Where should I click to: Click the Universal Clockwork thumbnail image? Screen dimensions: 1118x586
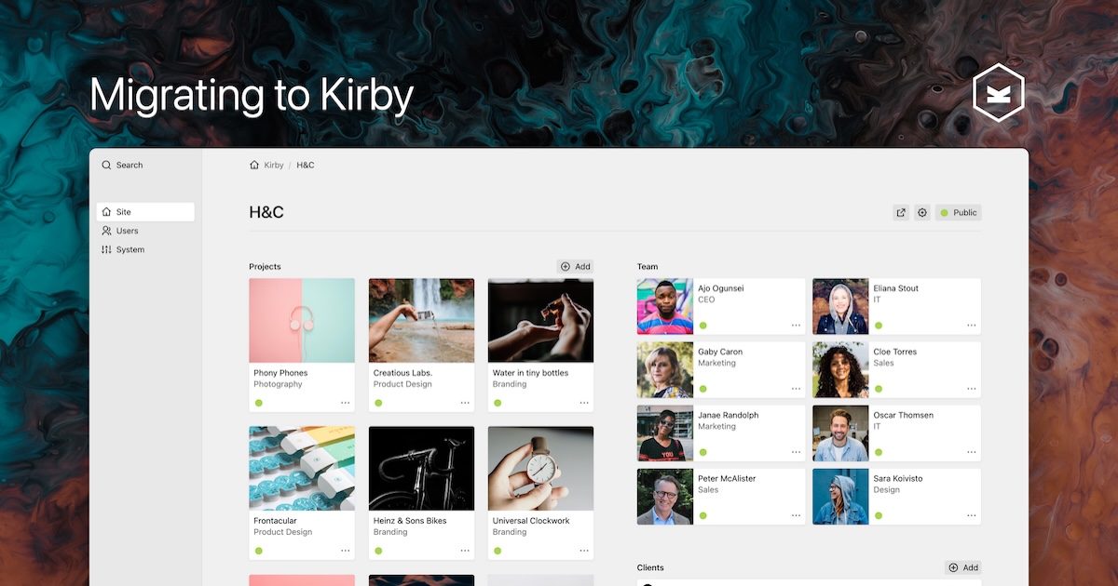pos(540,467)
